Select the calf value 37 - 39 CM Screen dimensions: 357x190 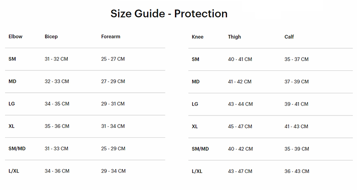(x=296, y=82)
